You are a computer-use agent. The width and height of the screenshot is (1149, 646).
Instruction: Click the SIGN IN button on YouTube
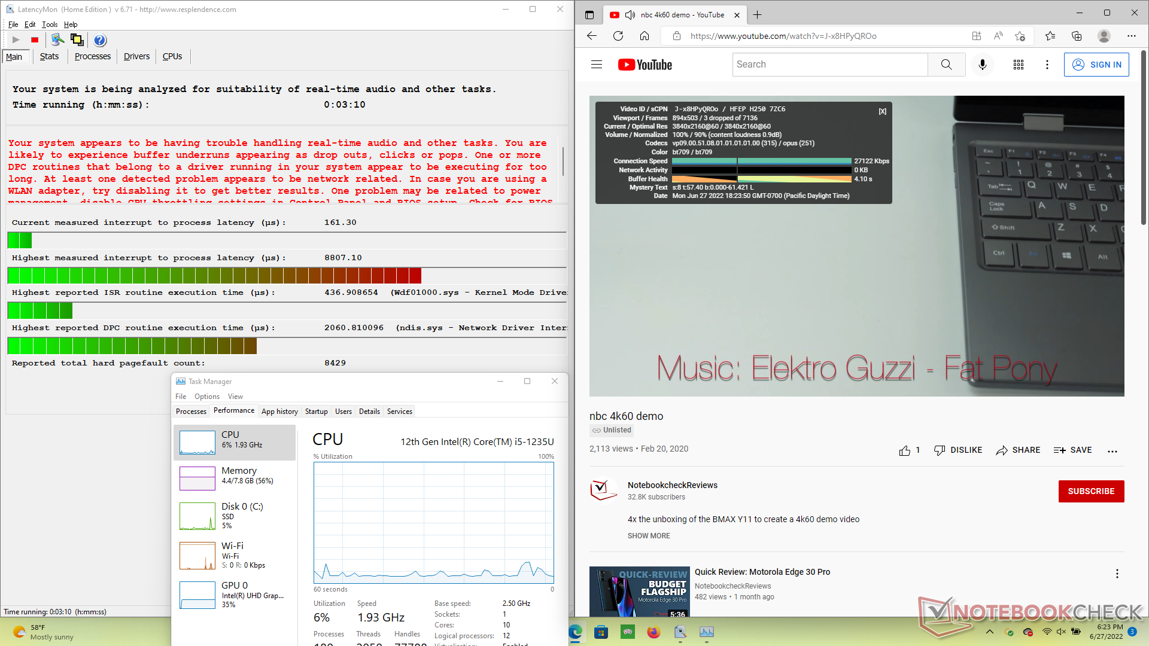1096,65
